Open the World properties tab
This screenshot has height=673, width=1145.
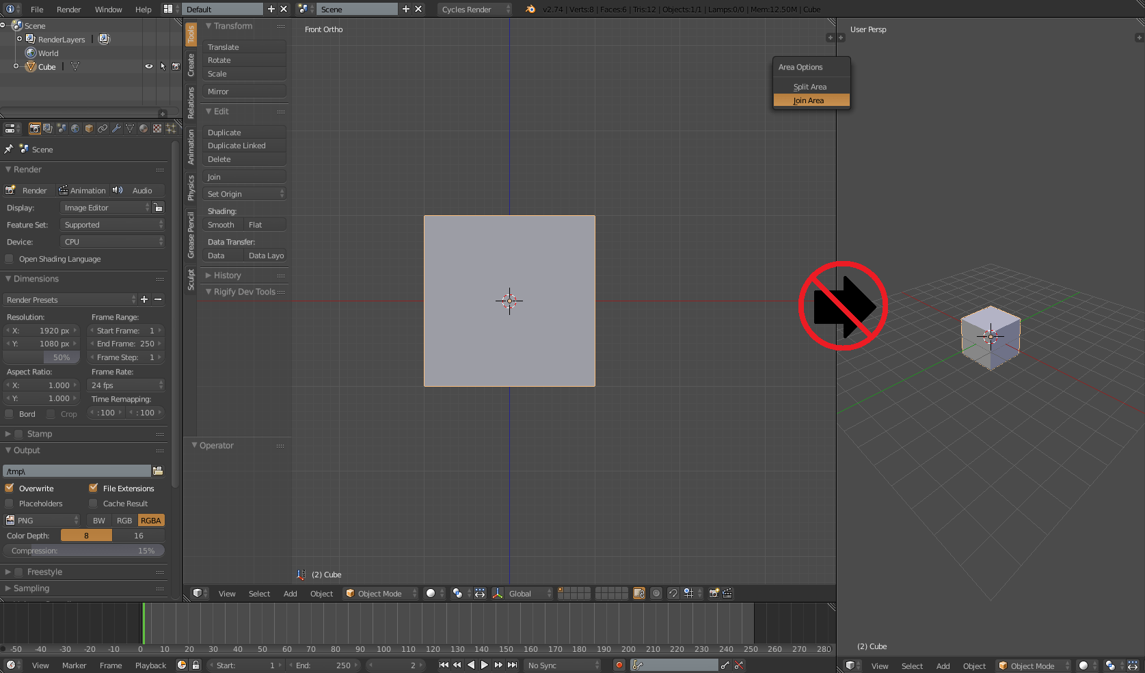coord(75,128)
